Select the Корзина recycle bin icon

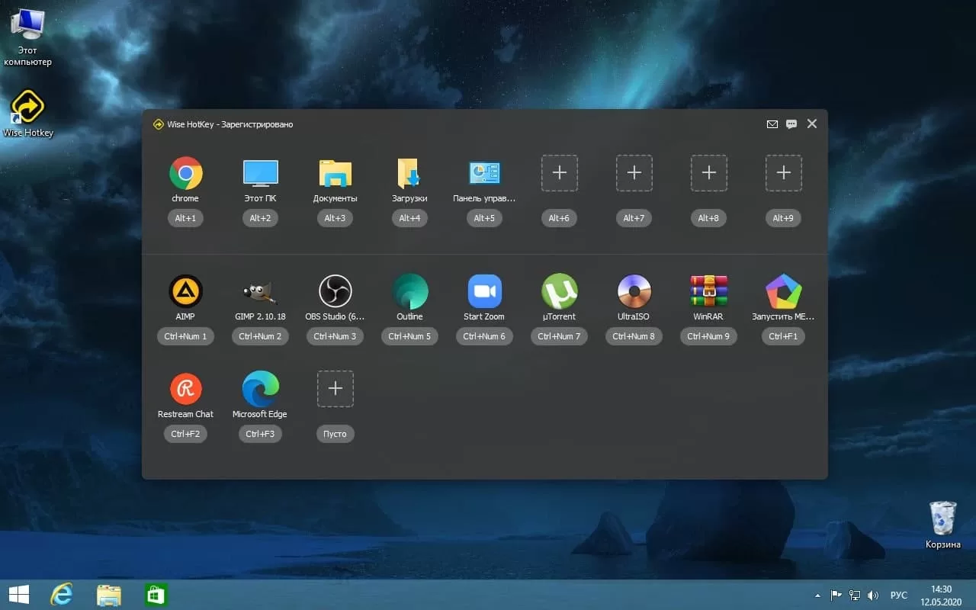[x=943, y=525]
